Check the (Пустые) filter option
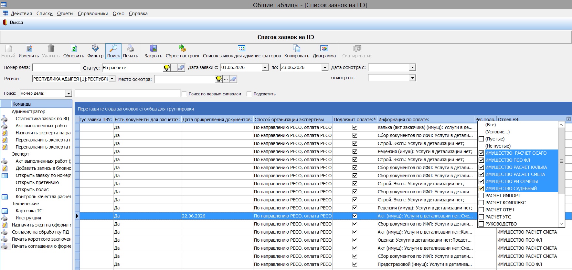The width and height of the screenshot is (572, 270). [x=481, y=139]
